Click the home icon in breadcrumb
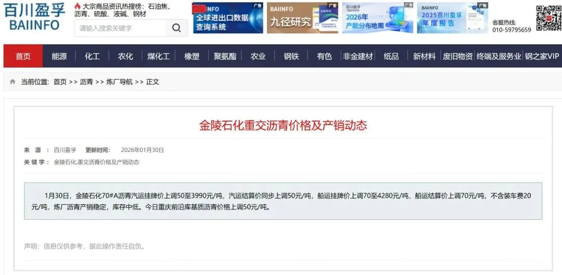This screenshot has height=275, width=562. [x=12, y=82]
